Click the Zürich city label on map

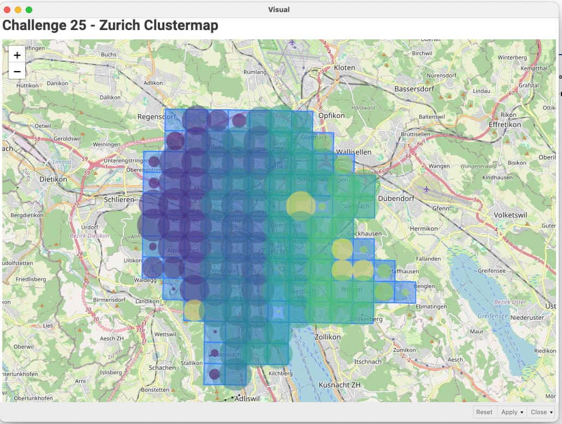(x=272, y=251)
